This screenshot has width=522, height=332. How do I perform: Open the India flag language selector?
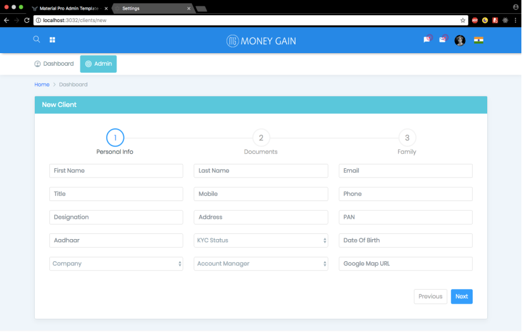pyautogui.click(x=478, y=40)
